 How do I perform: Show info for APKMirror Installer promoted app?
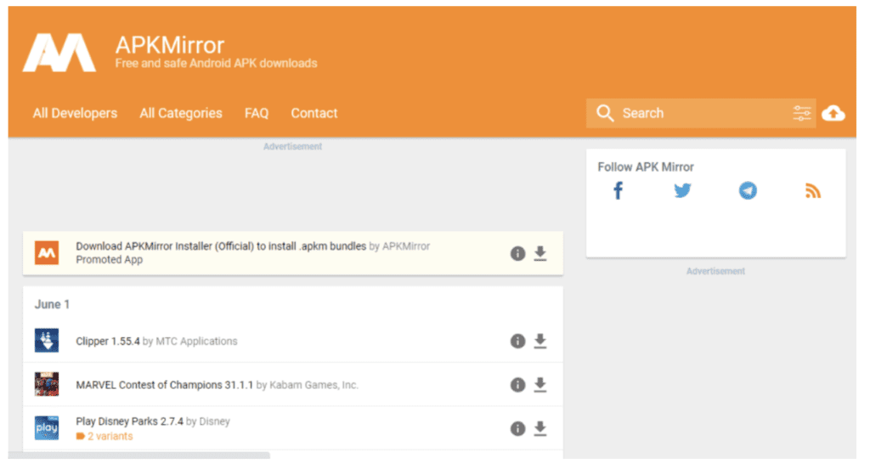pyautogui.click(x=517, y=253)
